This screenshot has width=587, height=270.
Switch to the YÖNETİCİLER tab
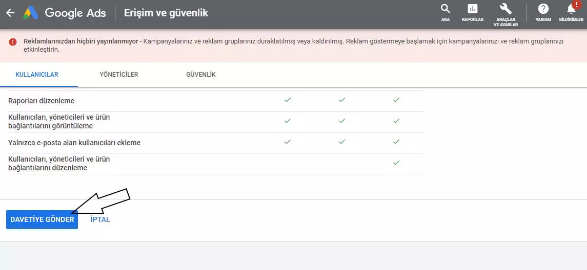pyautogui.click(x=118, y=75)
